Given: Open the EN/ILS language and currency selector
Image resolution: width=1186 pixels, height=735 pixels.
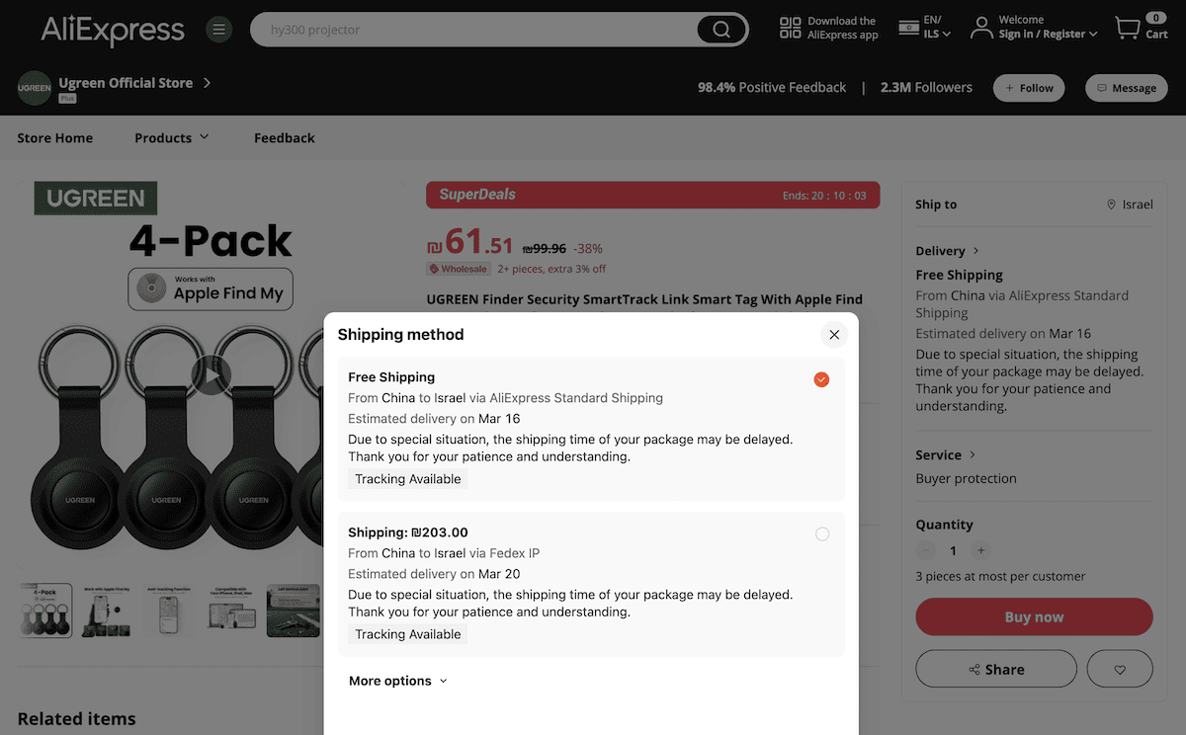Looking at the screenshot, I should click(923, 29).
